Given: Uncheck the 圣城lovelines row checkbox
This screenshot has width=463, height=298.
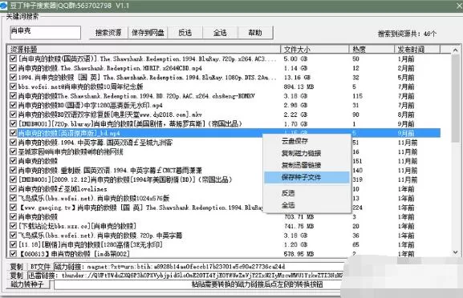Looking at the screenshot, I should pyautogui.click(x=13, y=188).
